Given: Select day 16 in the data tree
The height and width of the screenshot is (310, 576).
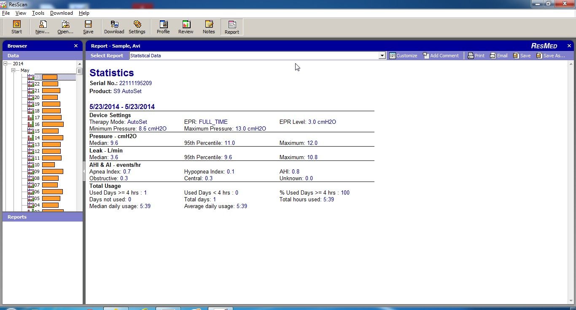Looking at the screenshot, I should tap(37, 124).
